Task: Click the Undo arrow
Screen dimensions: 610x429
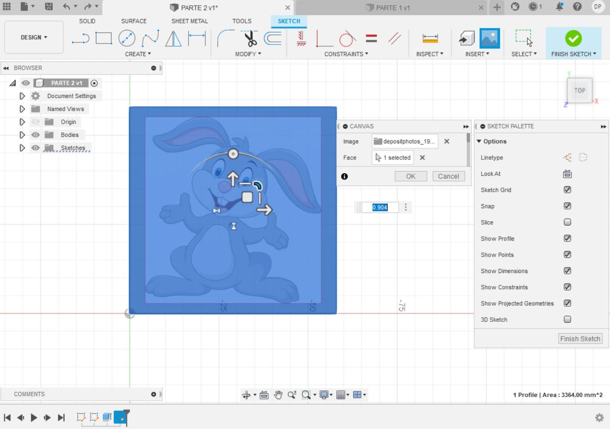Action: pos(66,6)
